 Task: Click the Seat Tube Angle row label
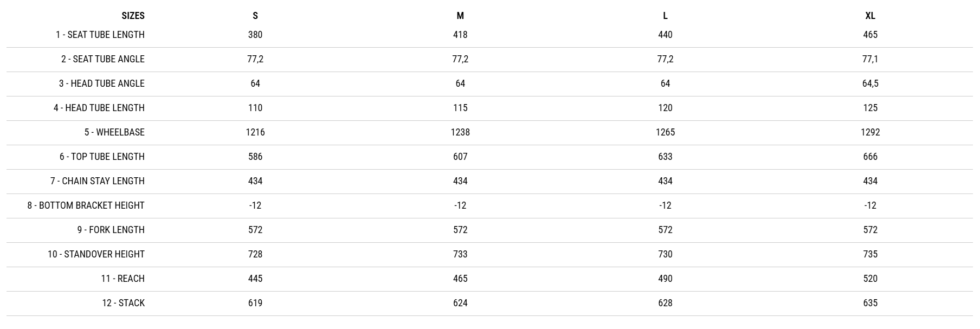(x=103, y=59)
